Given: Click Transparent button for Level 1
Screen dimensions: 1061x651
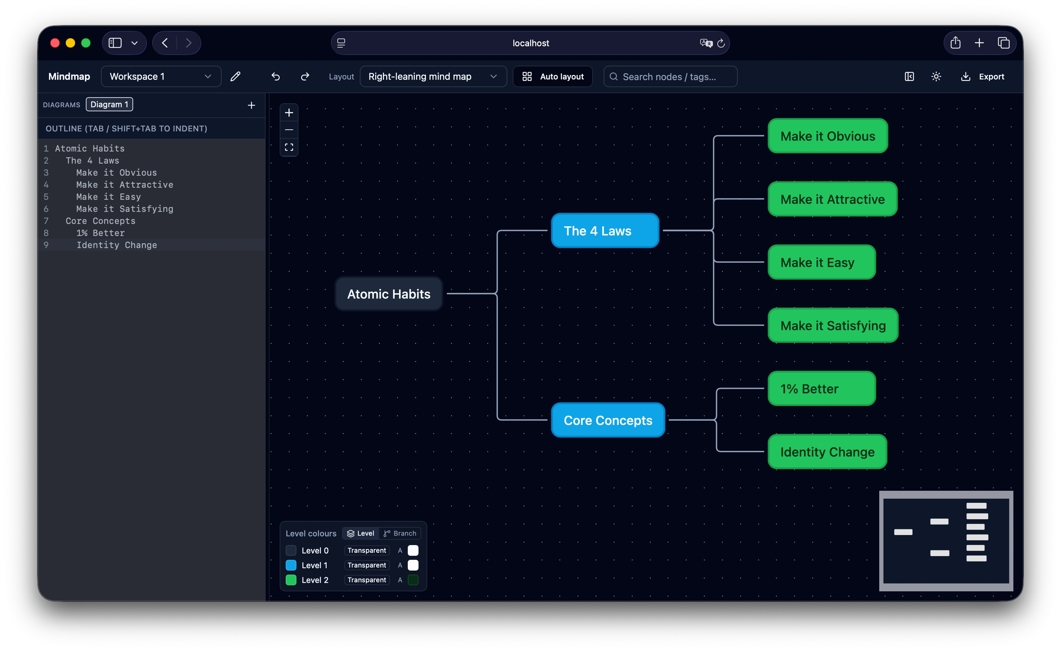Looking at the screenshot, I should click(x=367, y=565).
